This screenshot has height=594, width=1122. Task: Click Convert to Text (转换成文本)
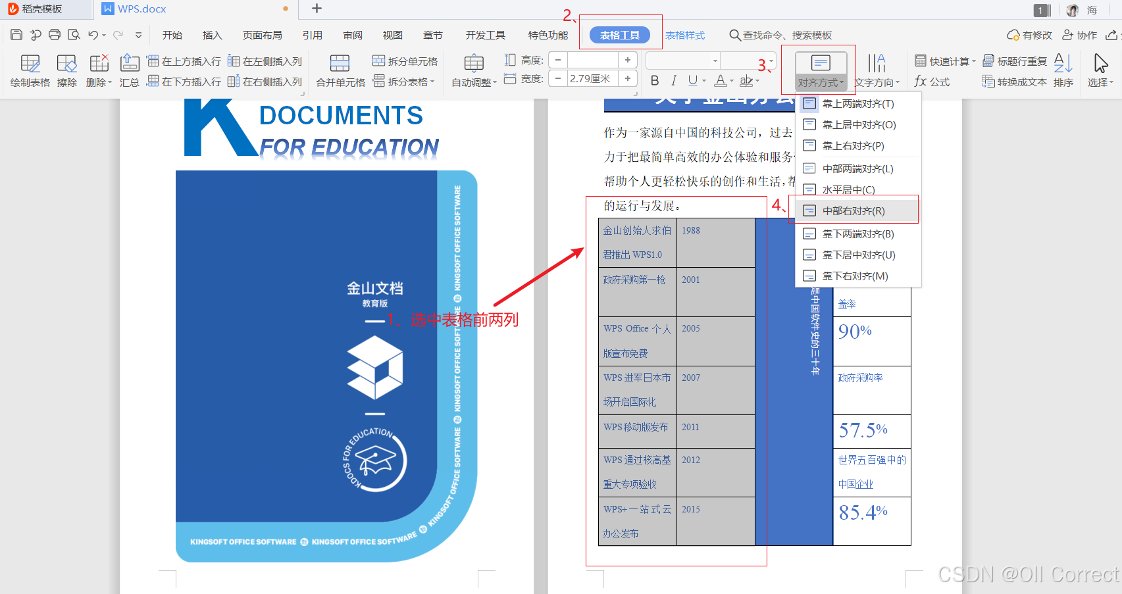click(1015, 82)
